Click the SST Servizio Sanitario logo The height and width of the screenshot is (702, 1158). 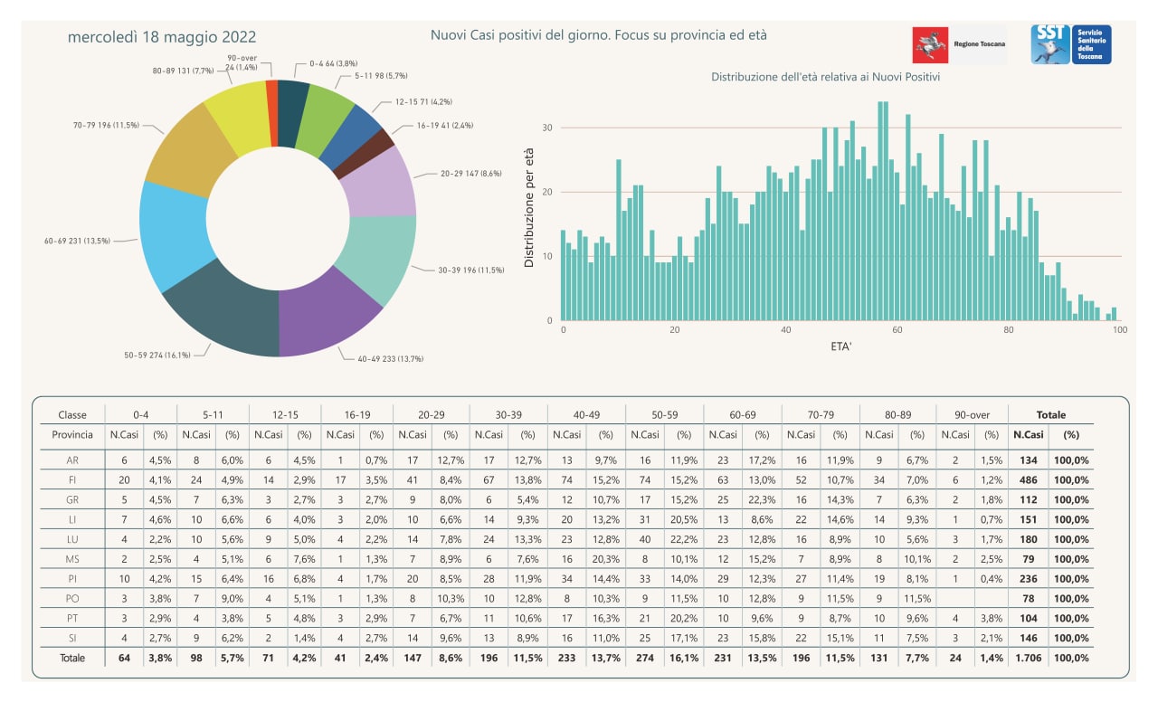[x=1072, y=44]
